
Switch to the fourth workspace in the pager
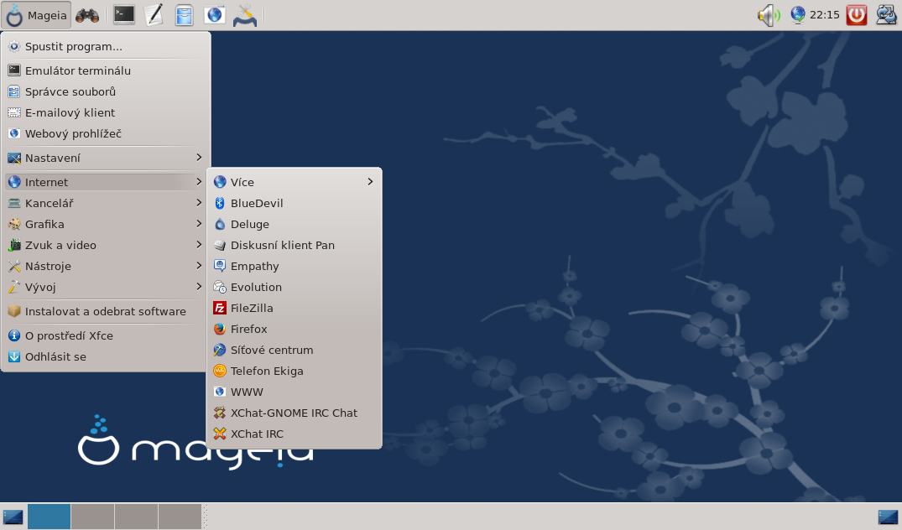[180, 517]
